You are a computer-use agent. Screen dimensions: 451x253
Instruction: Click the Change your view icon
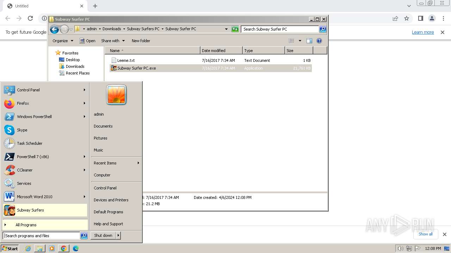(291, 41)
